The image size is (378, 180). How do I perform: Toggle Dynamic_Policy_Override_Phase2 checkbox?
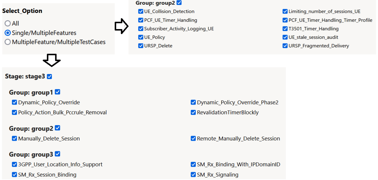pyautogui.click(x=193, y=102)
